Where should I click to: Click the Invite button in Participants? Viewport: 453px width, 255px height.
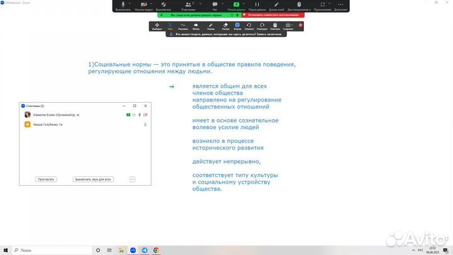pyautogui.click(x=46, y=179)
